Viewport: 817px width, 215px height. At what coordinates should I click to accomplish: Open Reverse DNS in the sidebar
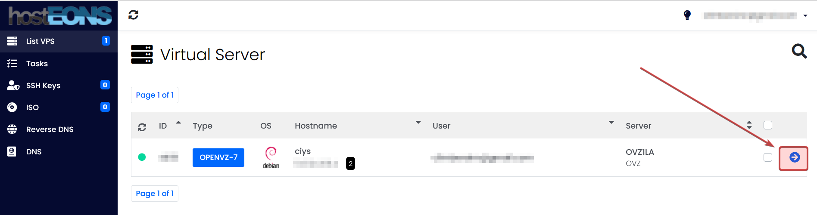click(x=50, y=129)
